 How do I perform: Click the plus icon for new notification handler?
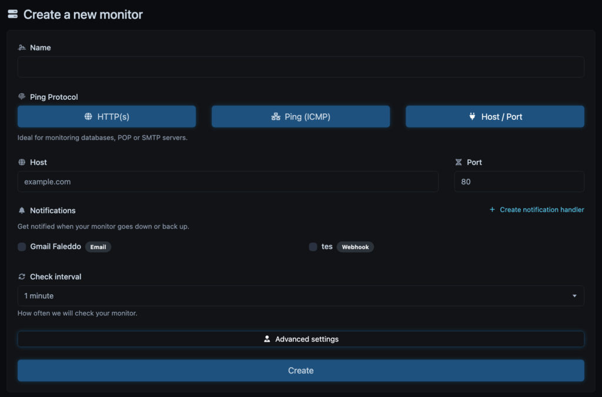[x=492, y=210]
